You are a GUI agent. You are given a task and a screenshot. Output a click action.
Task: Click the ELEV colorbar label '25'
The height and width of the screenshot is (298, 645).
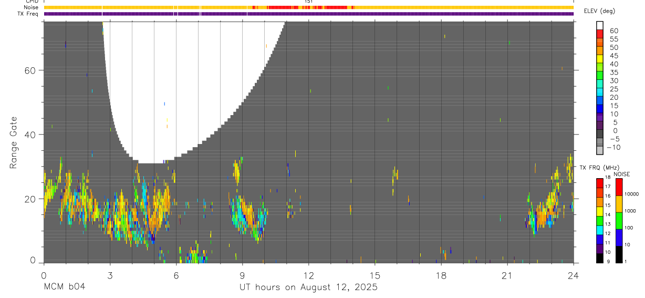614,89
